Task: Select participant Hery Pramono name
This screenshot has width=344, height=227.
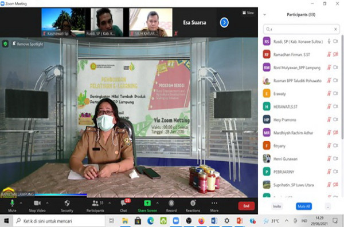Action: [x=285, y=120]
